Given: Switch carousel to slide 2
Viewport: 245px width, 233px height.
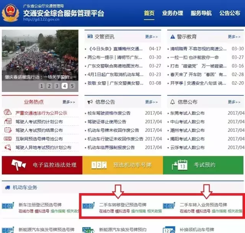Looking at the screenshot, I should click(x=49, y=86).
